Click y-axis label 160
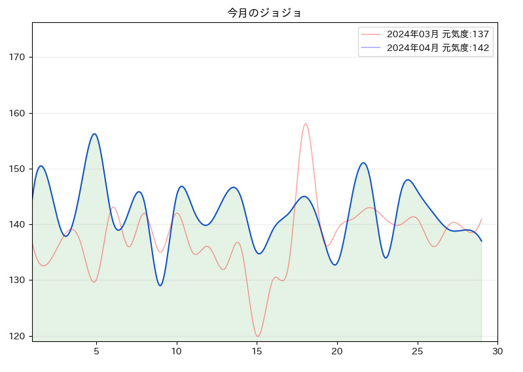The image size is (523, 372). pos(17,113)
